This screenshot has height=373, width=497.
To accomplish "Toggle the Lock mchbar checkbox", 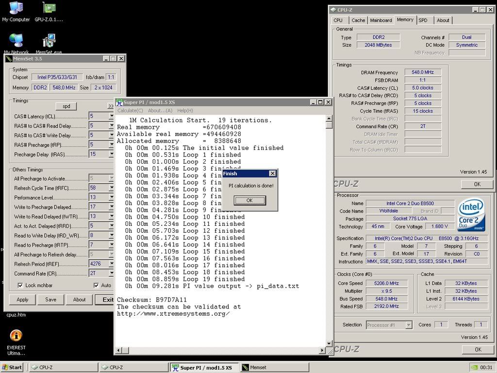I will (20, 286).
